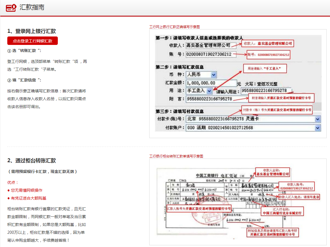The height and width of the screenshot is (247, 330).
Task: Click the heading 2、通过柜台转账汇款
Action: click(x=31, y=161)
